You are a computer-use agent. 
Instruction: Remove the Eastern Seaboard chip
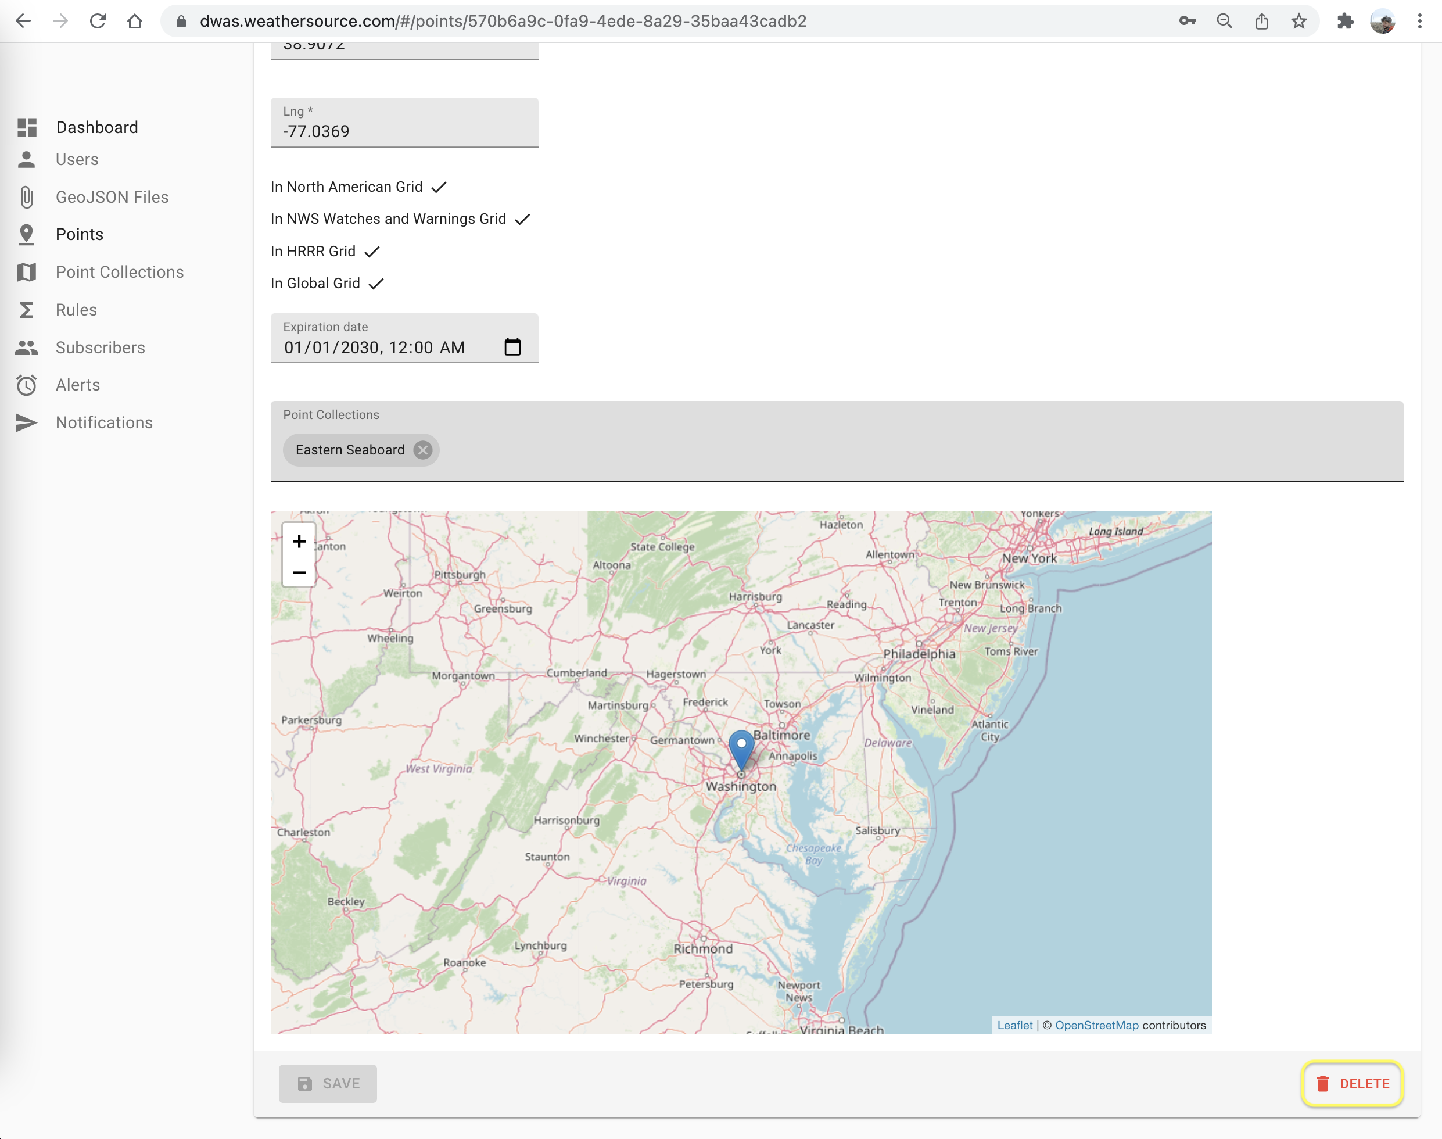[423, 450]
